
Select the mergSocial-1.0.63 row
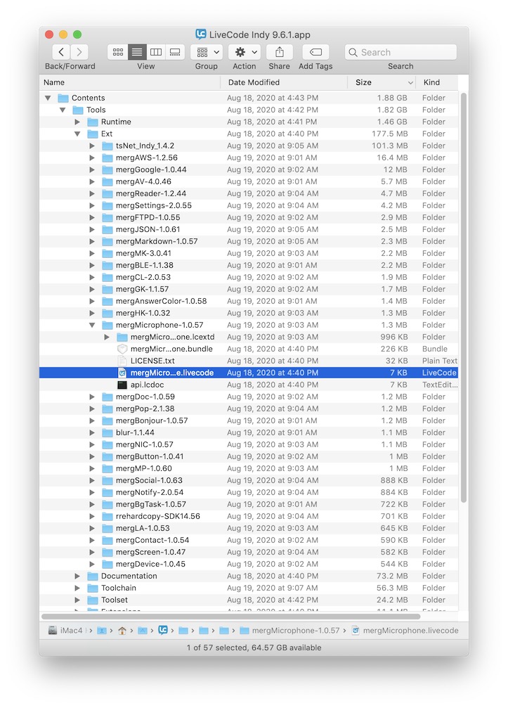(x=249, y=480)
